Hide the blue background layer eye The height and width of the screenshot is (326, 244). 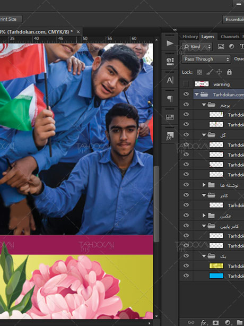tap(186, 276)
